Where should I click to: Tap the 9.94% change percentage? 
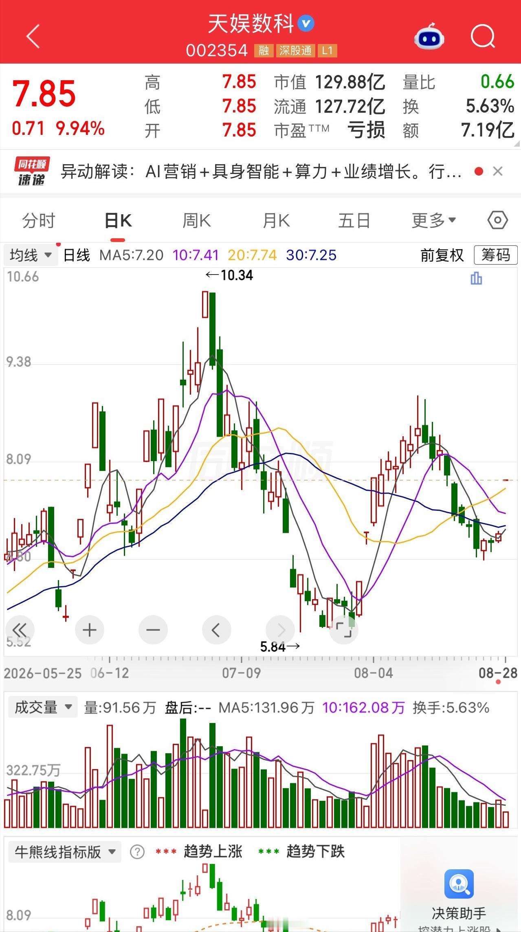tap(80, 128)
